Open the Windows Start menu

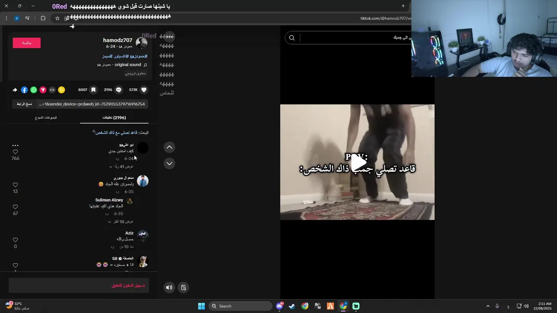201,306
